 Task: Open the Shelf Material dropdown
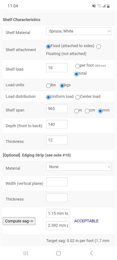point(79,31)
